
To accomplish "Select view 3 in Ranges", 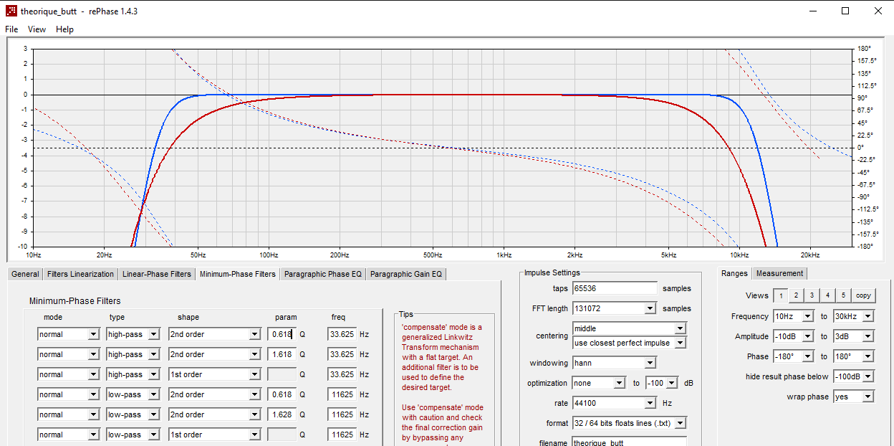I will [x=811, y=295].
